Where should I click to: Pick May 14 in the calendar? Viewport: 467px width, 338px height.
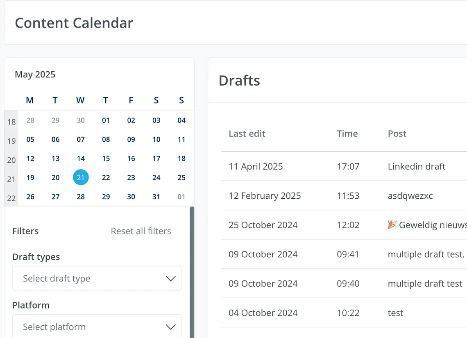81,159
